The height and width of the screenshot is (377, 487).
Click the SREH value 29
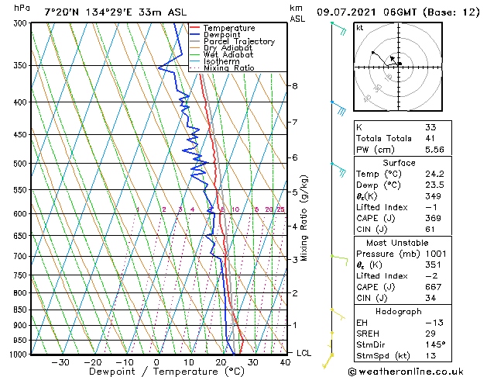(430, 334)
